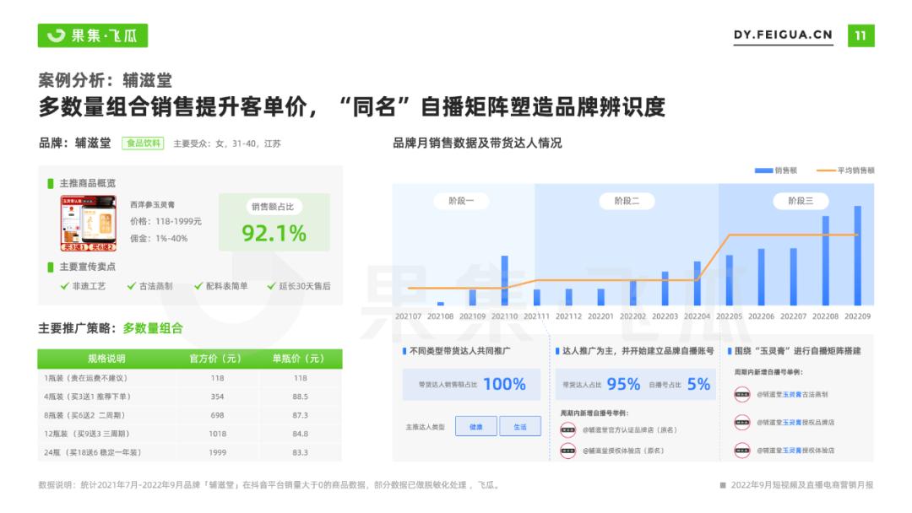This screenshot has width=912, height=513.
Task: Click the 食品饮料 category tag
Action: [x=143, y=143]
